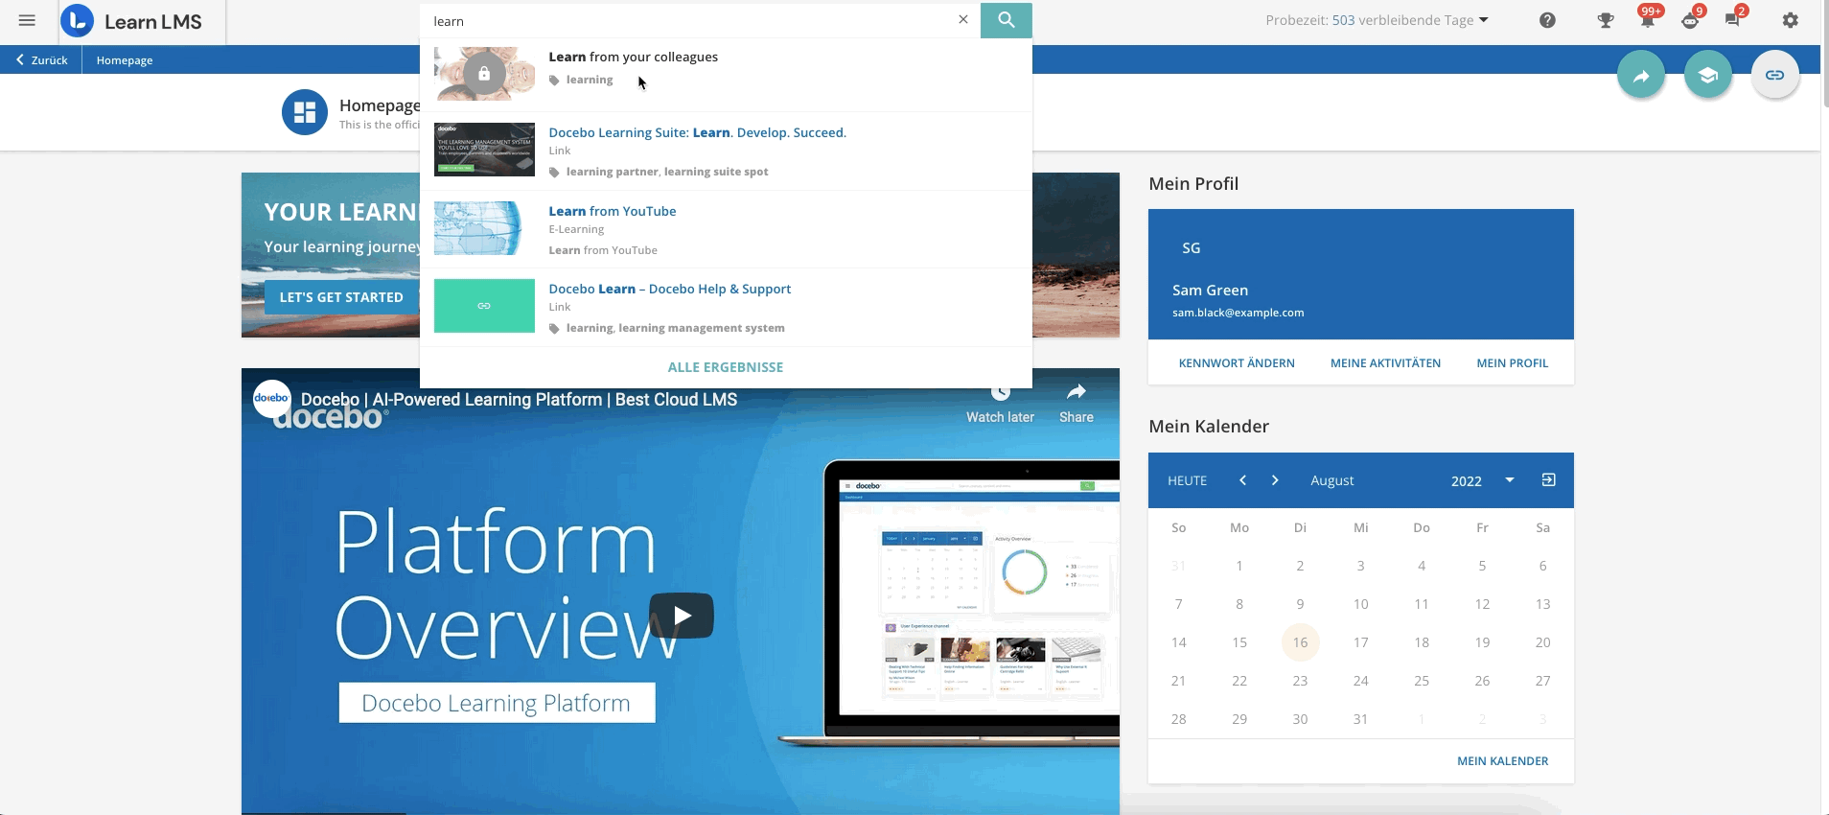Image resolution: width=1829 pixels, height=815 pixels.
Task: Click the graduation cap floating button
Action: [x=1708, y=75]
